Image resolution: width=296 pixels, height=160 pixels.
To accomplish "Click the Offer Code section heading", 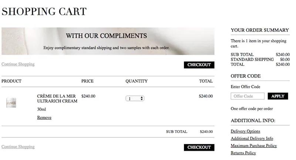I will [x=246, y=76].
